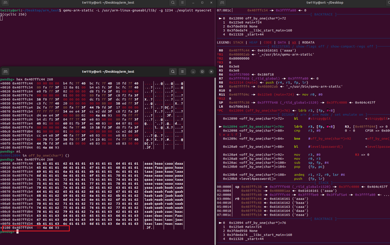The image size is (390, 245).
Task: Close the pwndbg hex dump terminal
Action: tap(211, 72)
